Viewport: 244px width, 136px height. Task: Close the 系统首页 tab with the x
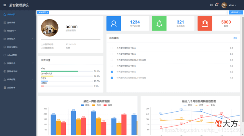pyautogui.click(x=47, y=12)
